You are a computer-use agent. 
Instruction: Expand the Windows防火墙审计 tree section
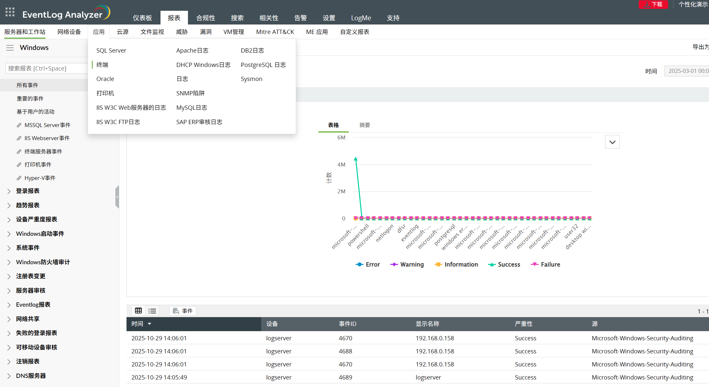(9, 262)
